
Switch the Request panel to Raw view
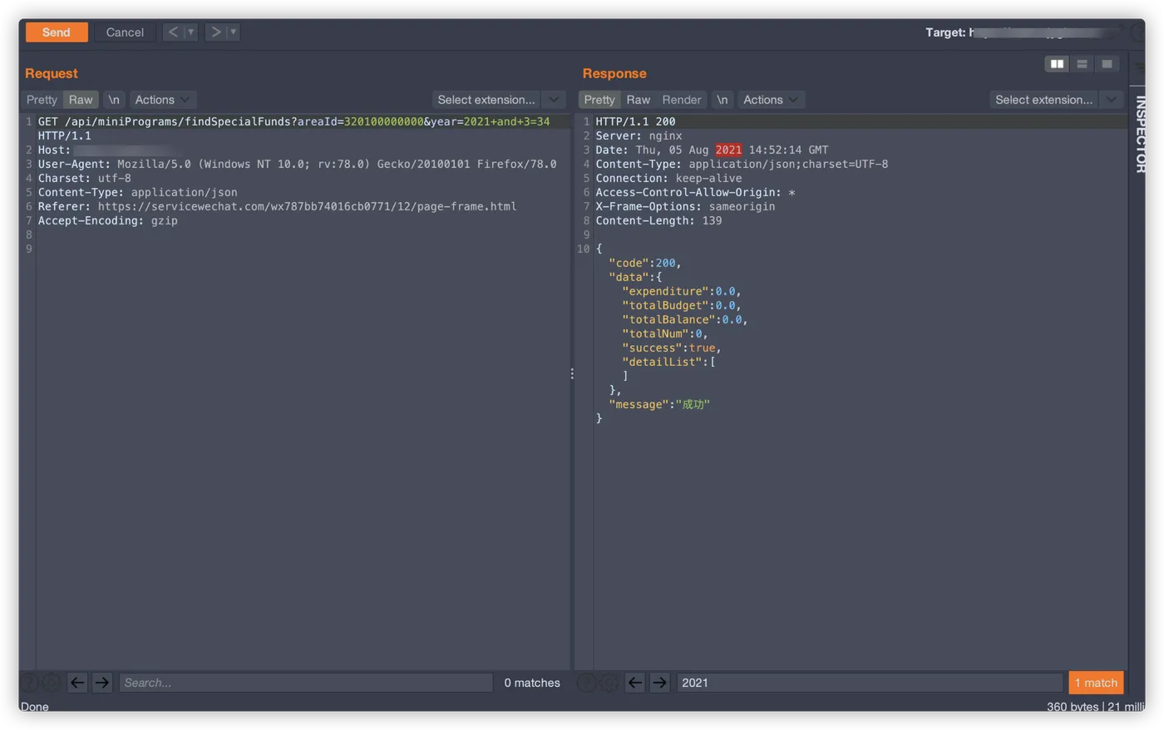(81, 100)
